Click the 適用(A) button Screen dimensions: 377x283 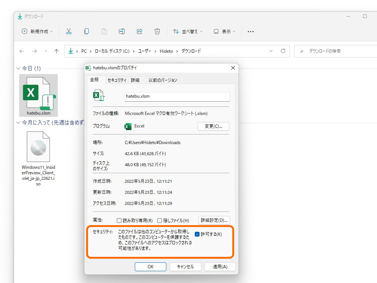(220, 267)
